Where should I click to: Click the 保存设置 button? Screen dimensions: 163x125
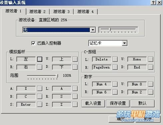click(x=118, y=103)
